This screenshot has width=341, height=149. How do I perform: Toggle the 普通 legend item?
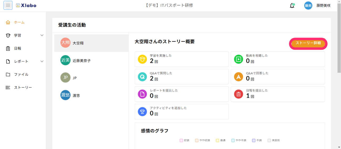[x=221, y=141]
